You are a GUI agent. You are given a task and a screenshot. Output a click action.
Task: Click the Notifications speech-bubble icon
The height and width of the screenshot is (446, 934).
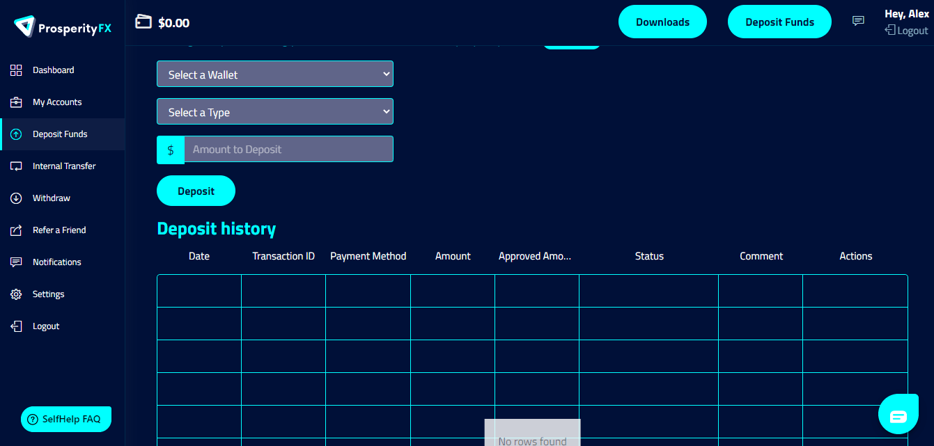15,262
